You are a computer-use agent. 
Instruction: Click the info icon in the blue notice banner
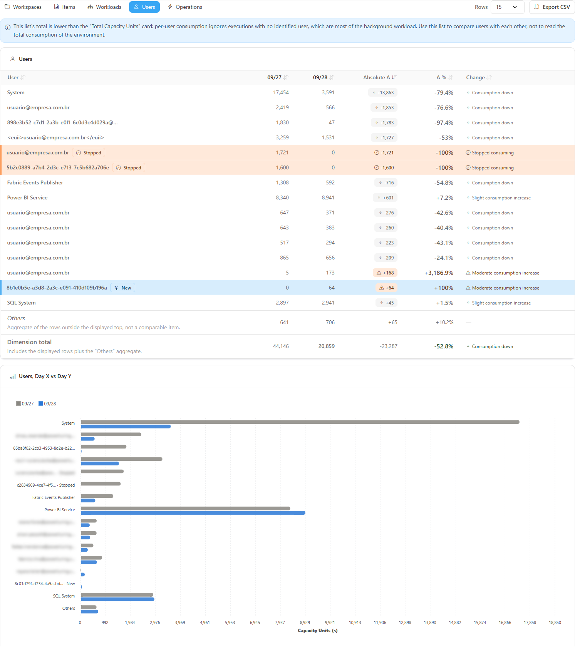point(8,27)
